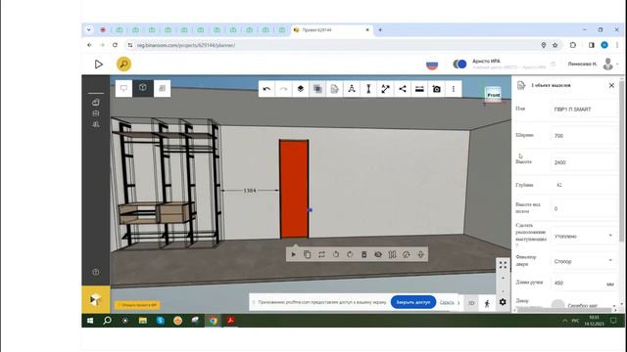This screenshot has width=627, height=352.
Task: Click the blue 'Закрыть доступ' button
Action: (413, 302)
